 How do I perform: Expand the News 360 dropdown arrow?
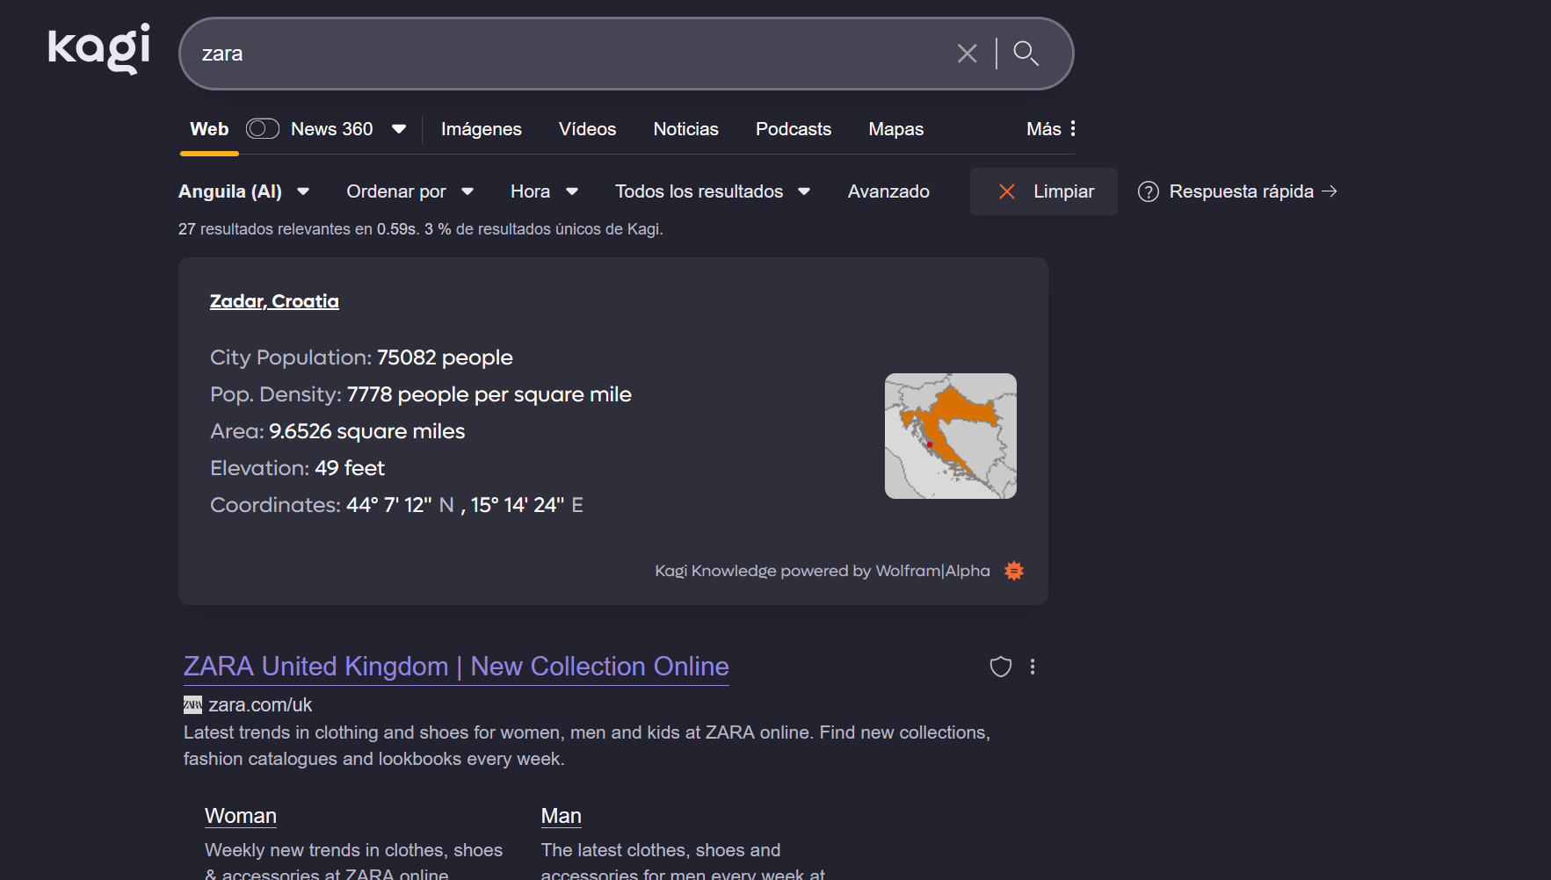point(399,129)
